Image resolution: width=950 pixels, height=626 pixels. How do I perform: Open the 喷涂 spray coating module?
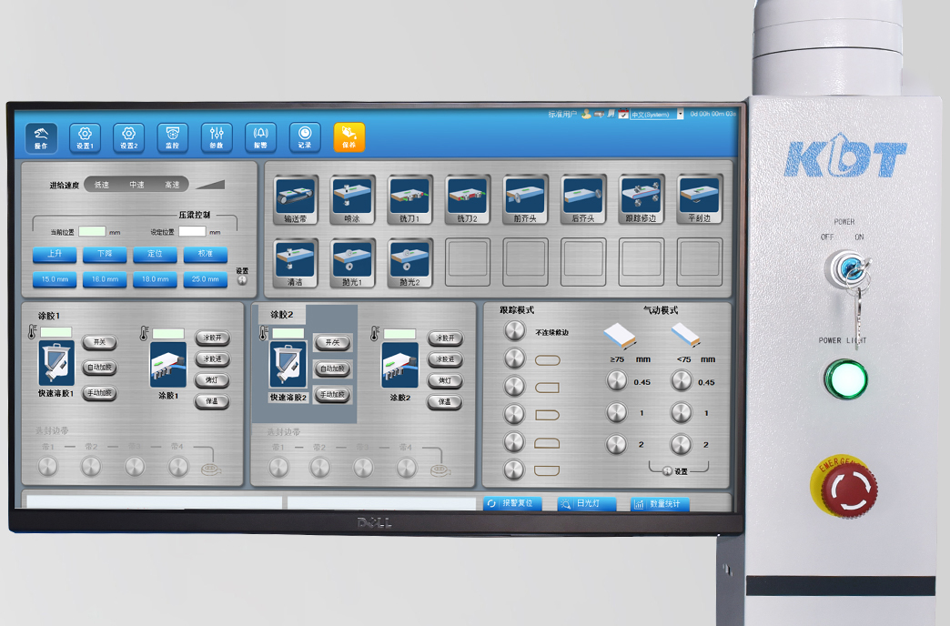(x=351, y=198)
